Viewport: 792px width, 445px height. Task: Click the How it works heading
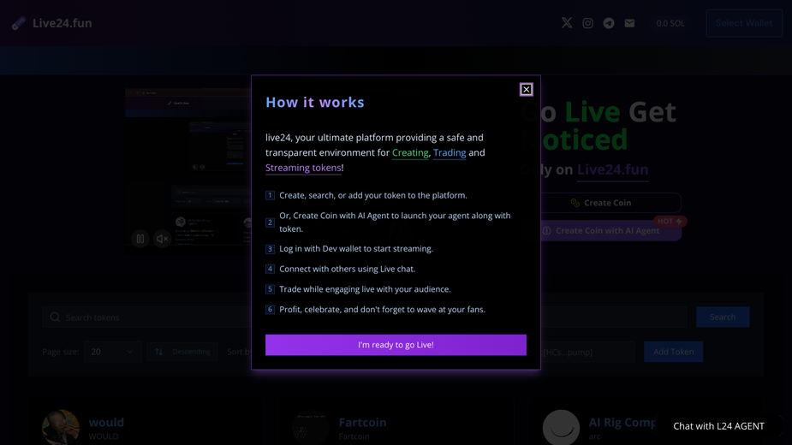[315, 102]
